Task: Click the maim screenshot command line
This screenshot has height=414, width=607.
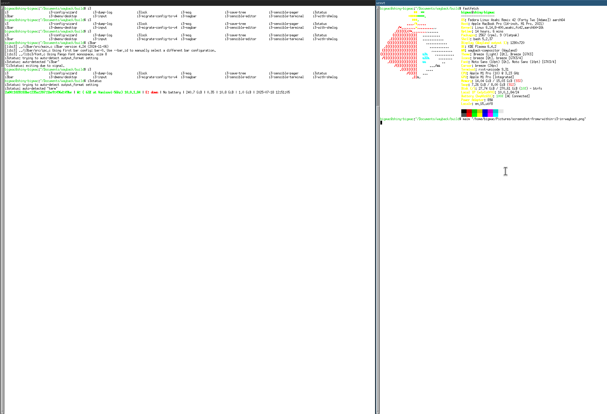Action: coord(524,119)
